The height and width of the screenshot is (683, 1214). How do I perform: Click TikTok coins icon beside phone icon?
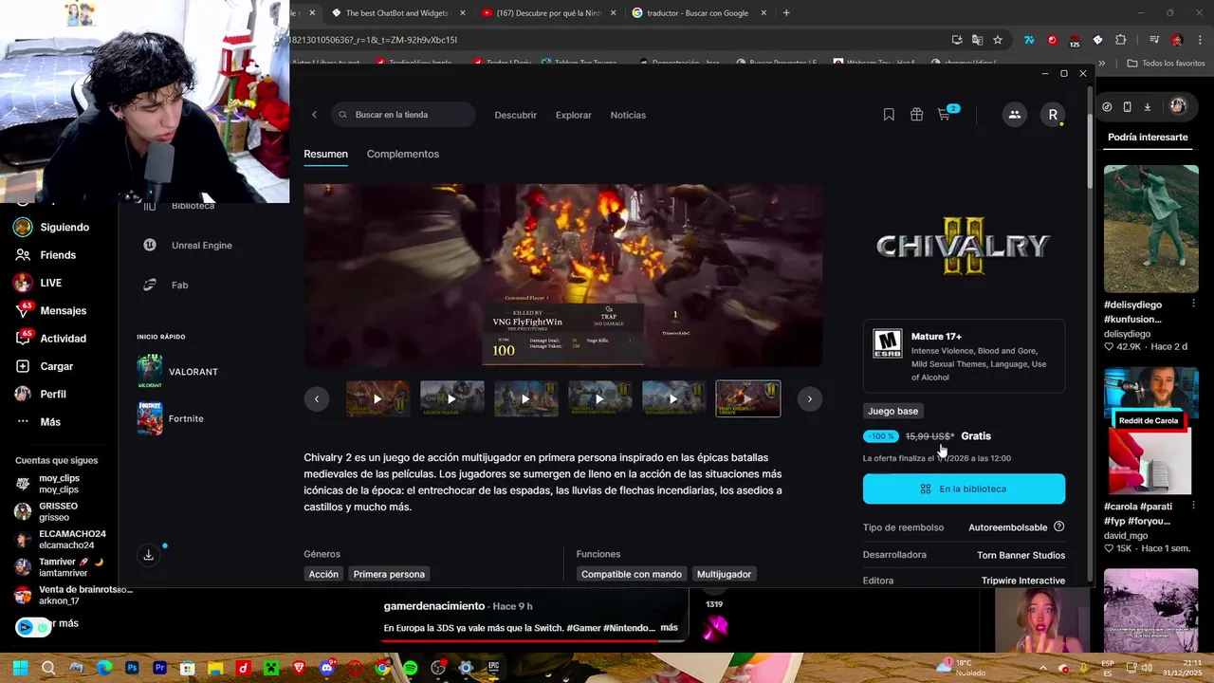(x=1107, y=107)
